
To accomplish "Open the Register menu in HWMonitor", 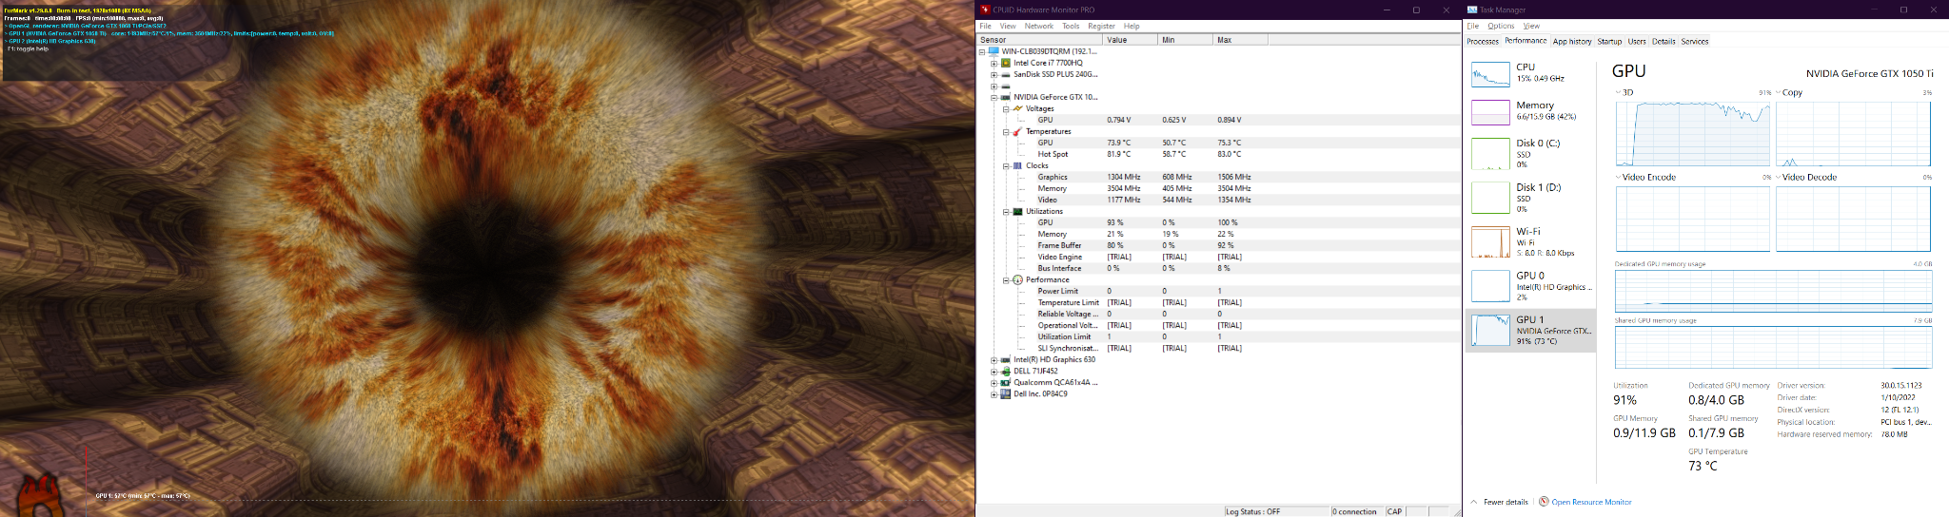I will [x=1101, y=26].
